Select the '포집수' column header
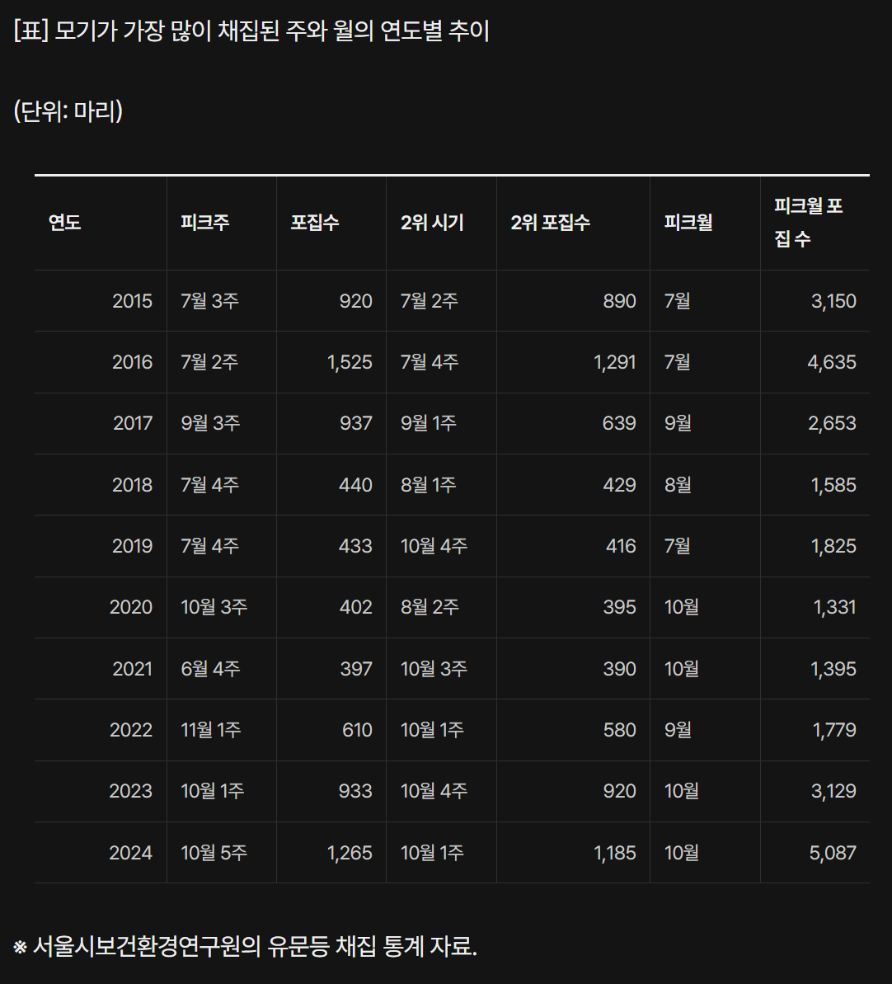 click(315, 223)
